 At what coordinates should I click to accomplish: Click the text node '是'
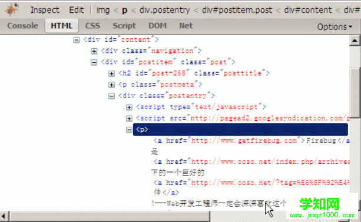point(155,152)
